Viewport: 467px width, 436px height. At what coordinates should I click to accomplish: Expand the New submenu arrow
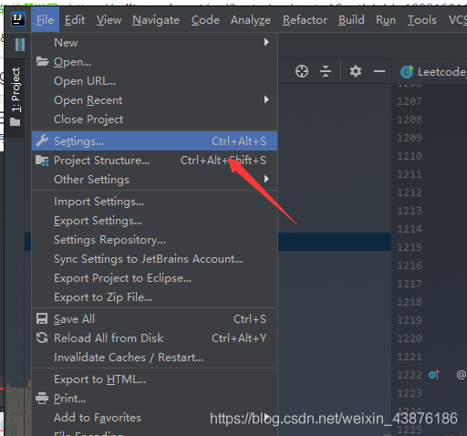pyautogui.click(x=266, y=42)
